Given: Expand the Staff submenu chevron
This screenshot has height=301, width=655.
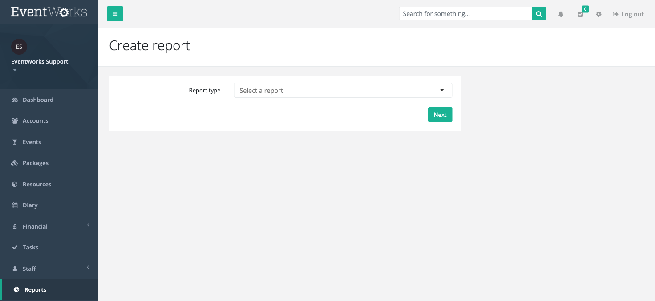Looking at the screenshot, I should [88, 267].
